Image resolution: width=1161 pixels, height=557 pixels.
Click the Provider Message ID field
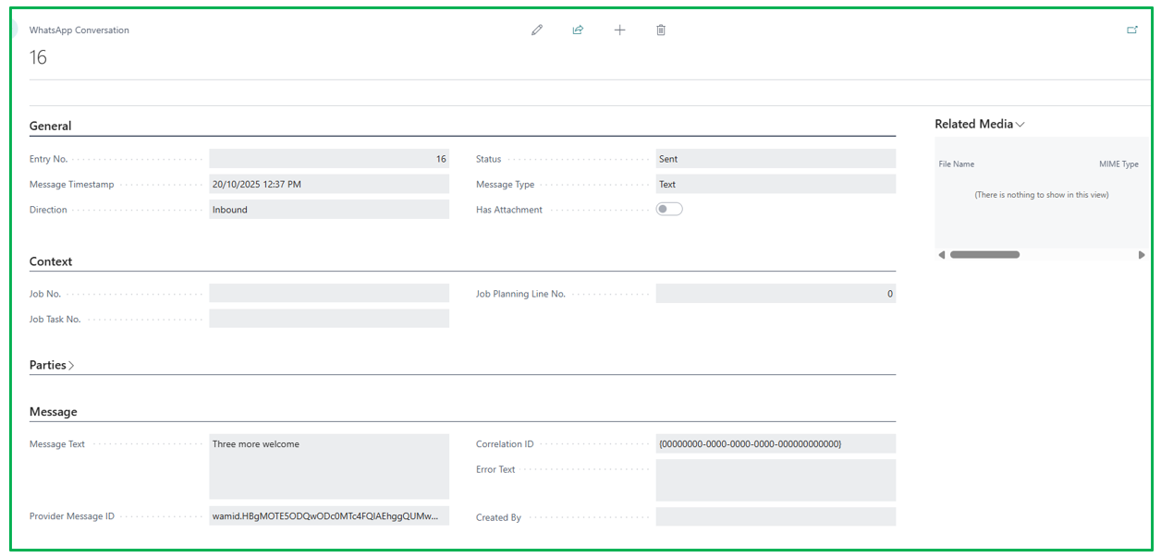point(329,516)
